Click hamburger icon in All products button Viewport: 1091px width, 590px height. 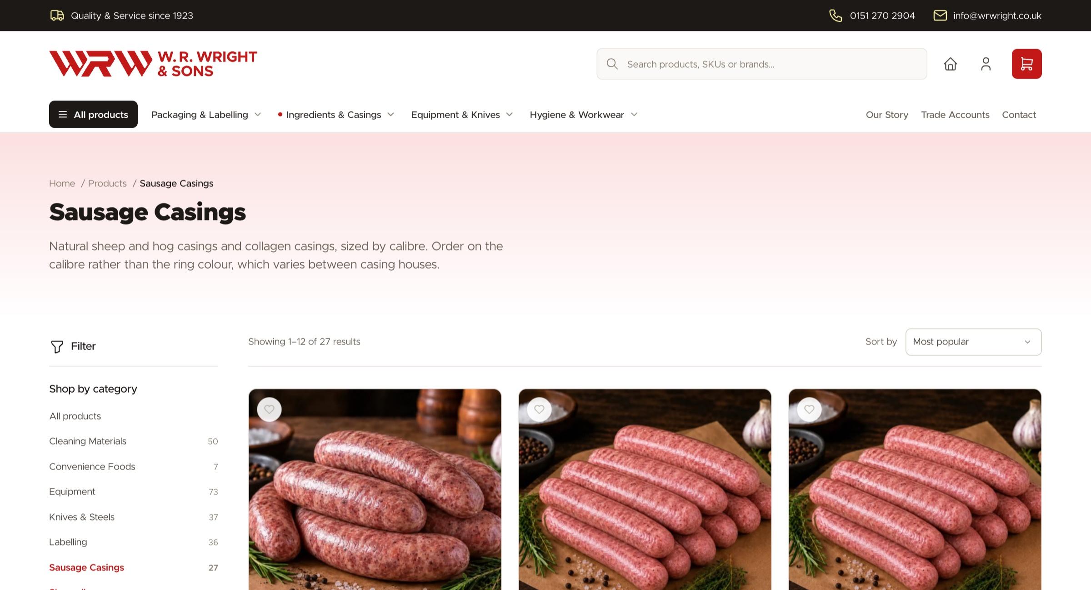tap(63, 115)
